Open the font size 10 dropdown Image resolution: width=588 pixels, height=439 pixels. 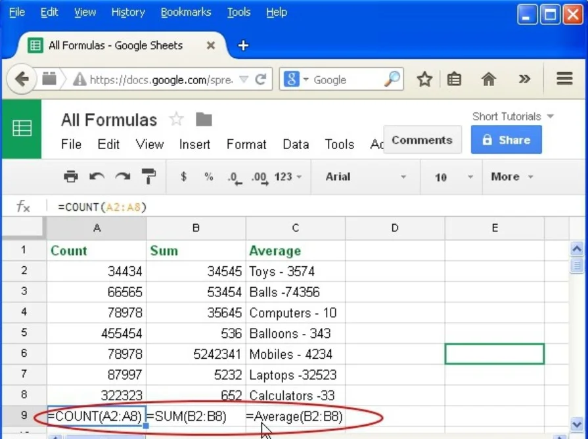[x=451, y=177]
